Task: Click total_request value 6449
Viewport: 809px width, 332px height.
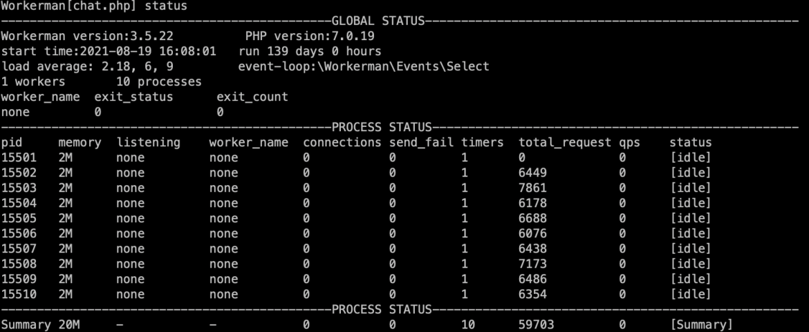Action: click(532, 173)
